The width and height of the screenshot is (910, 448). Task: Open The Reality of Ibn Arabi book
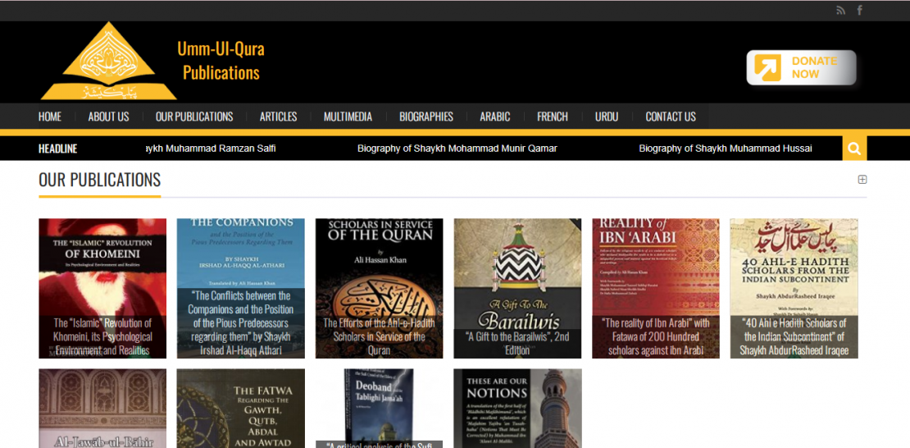[x=656, y=288]
